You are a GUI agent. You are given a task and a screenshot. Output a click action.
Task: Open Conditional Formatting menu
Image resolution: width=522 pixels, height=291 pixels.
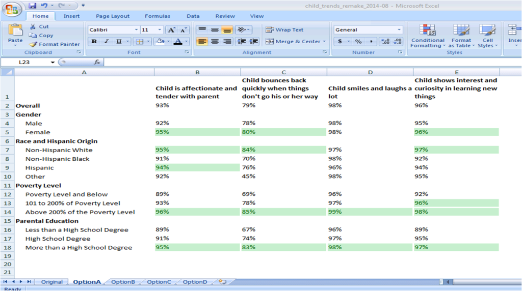428,36
